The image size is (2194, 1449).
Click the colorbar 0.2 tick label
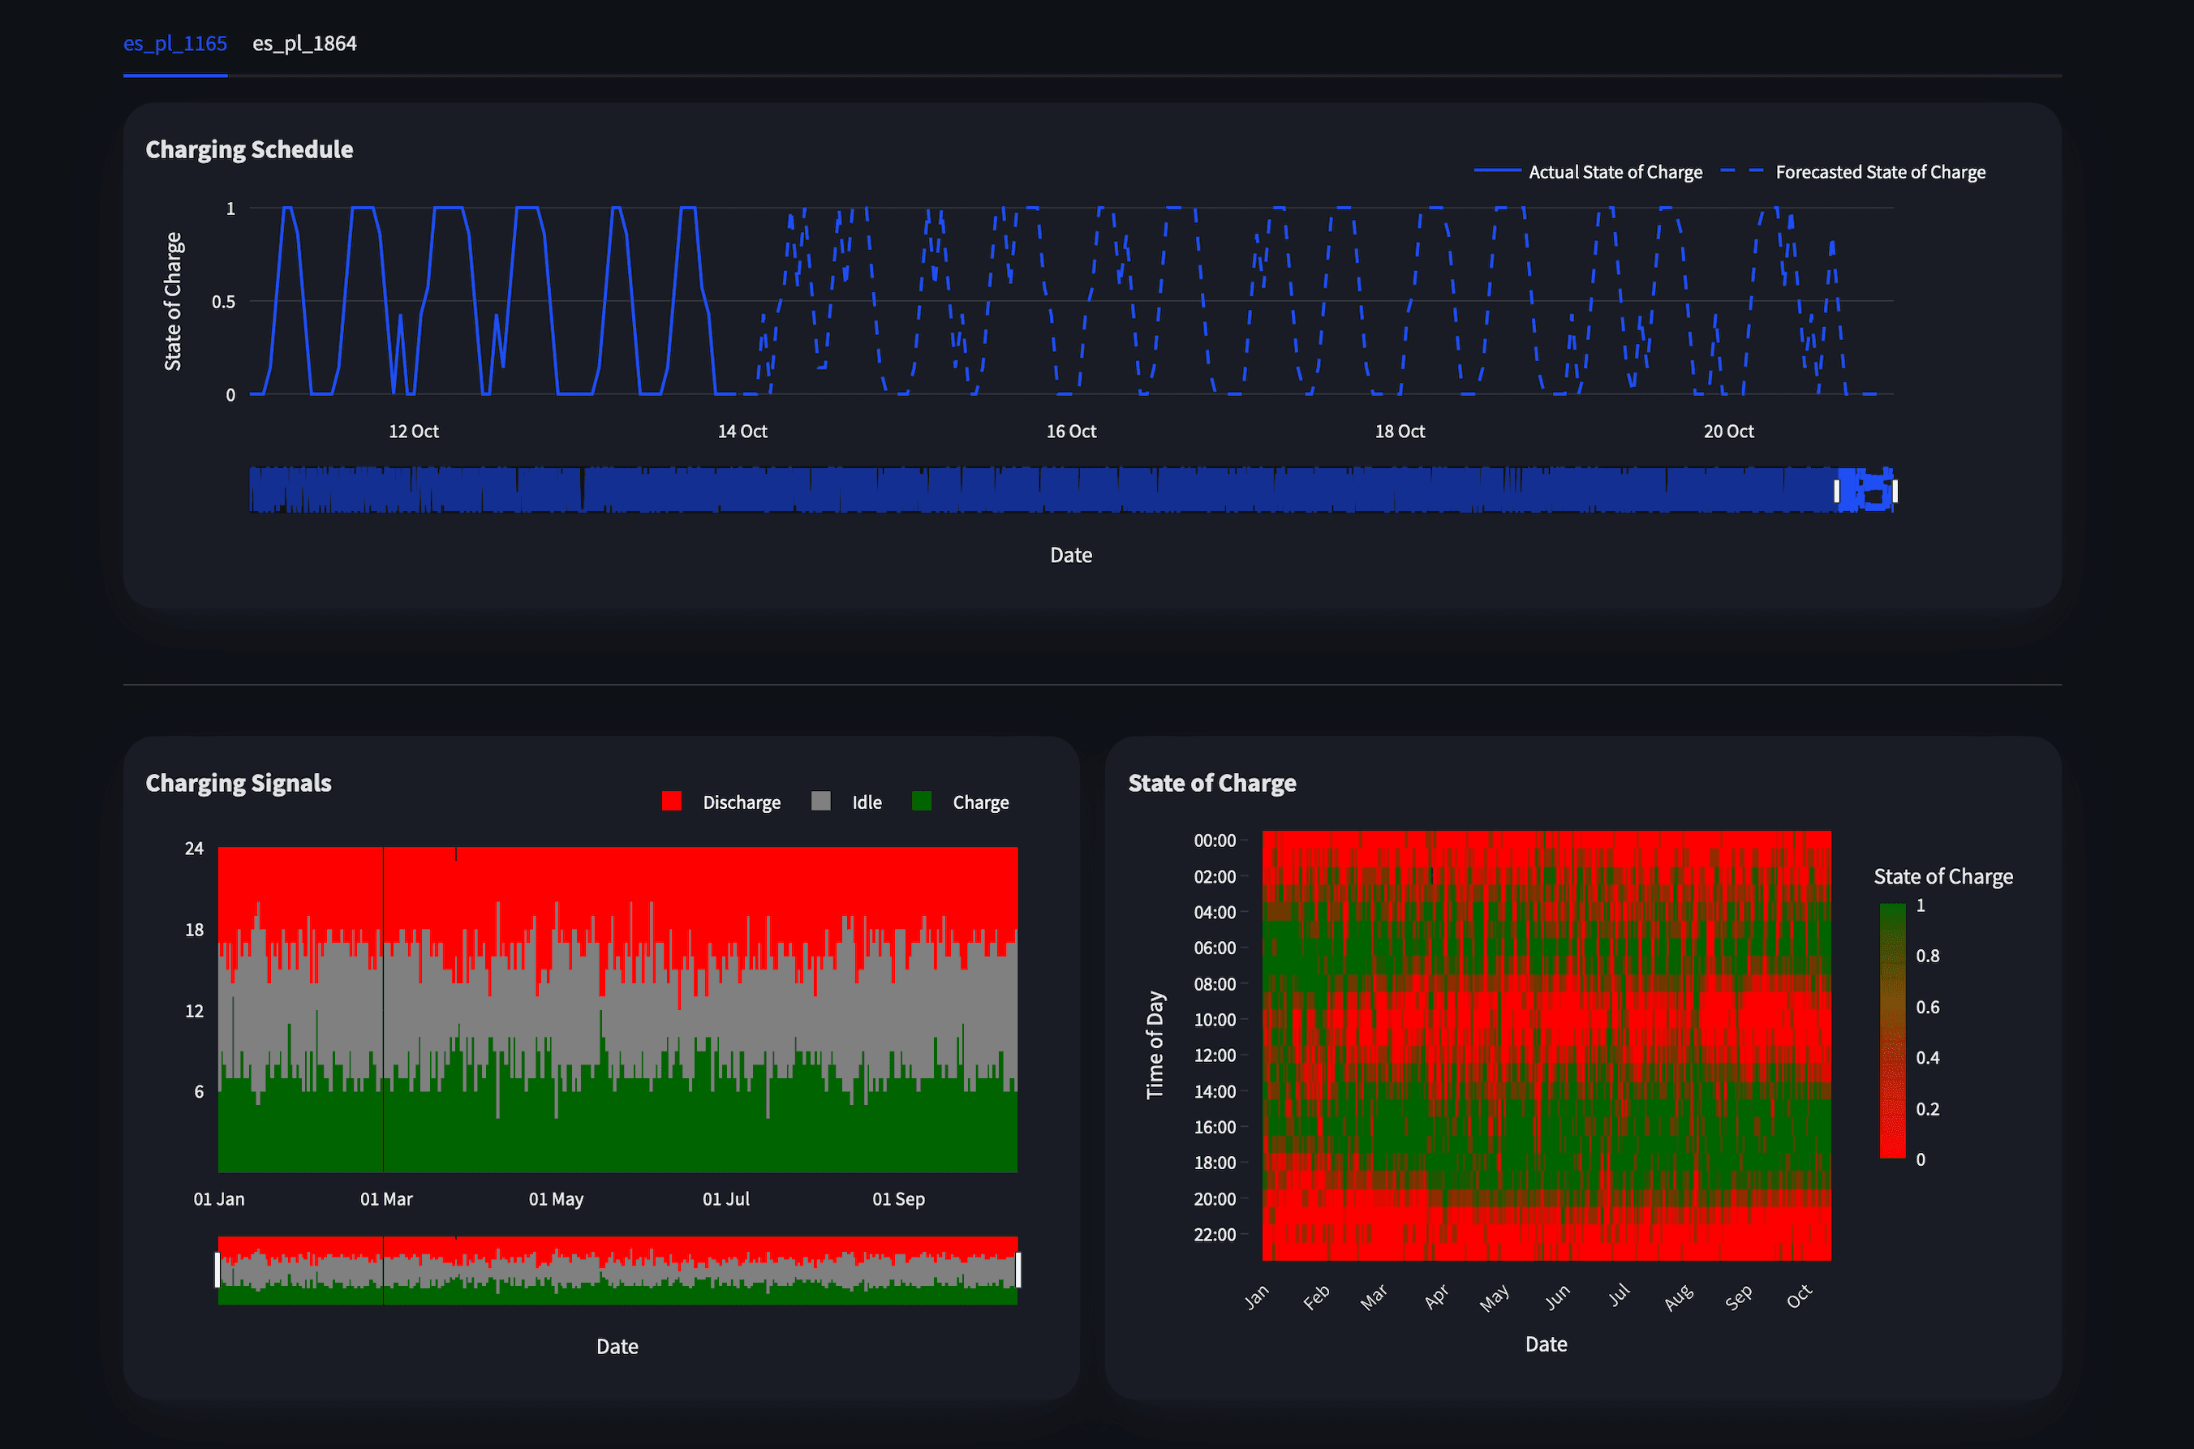coord(1927,1108)
